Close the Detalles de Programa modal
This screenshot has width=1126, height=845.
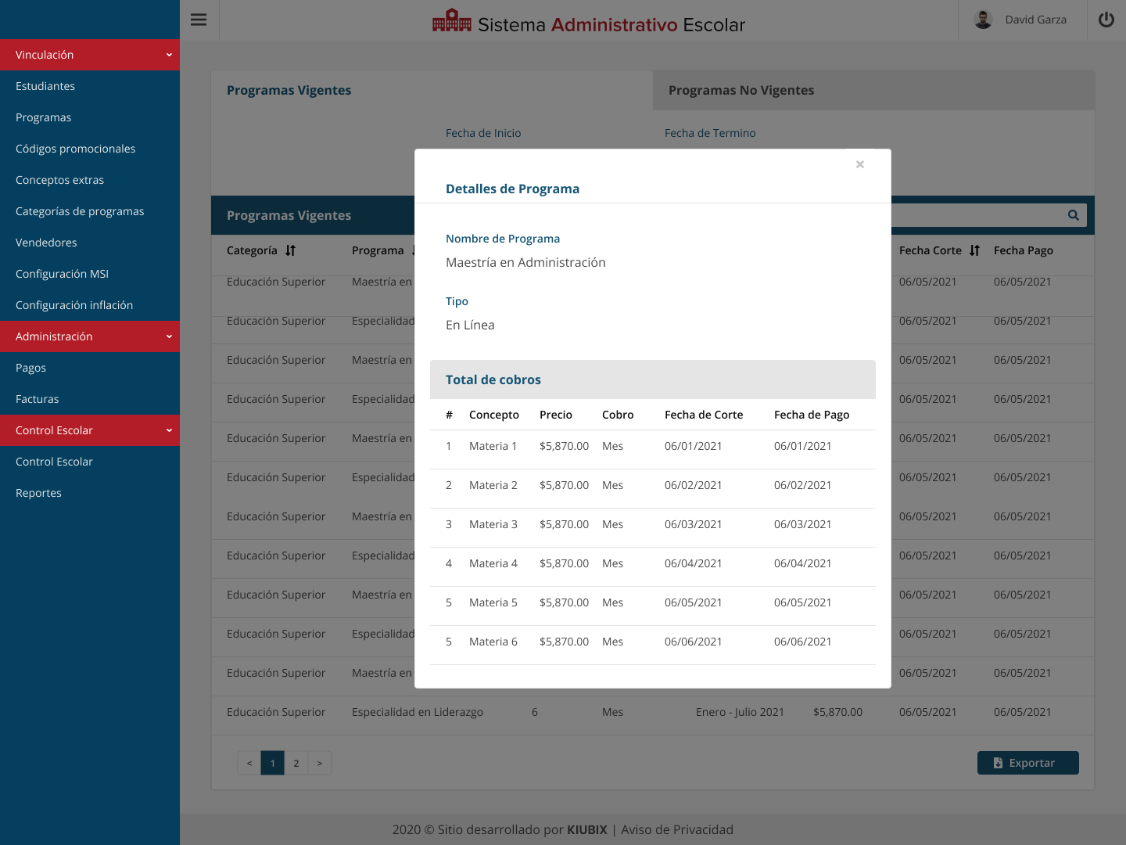859,164
